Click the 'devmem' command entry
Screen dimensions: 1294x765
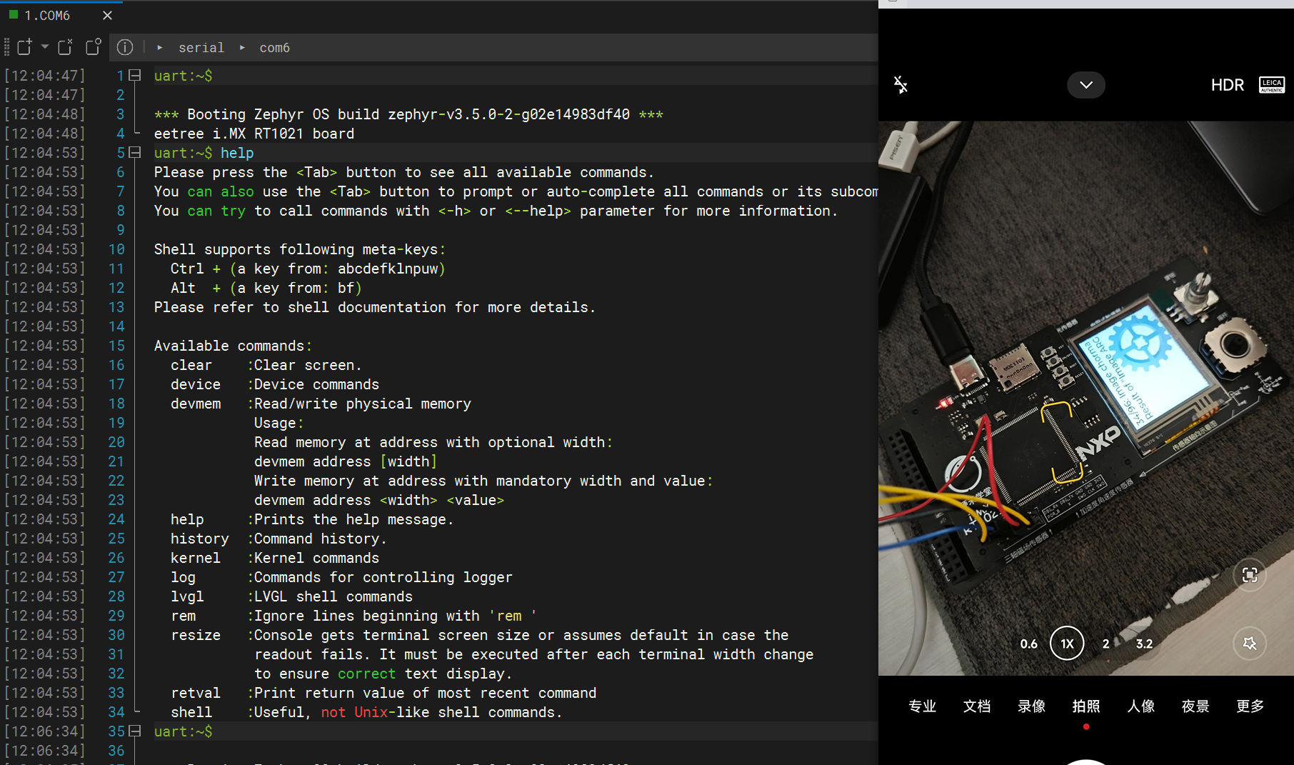pyautogui.click(x=196, y=404)
